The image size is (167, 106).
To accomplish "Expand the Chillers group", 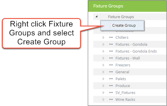I will point(103,38).
